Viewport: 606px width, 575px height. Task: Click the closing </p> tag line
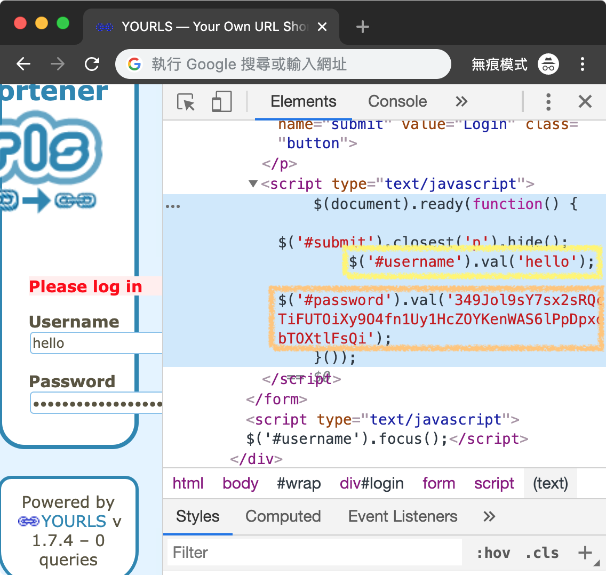pyautogui.click(x=280, y=163)
